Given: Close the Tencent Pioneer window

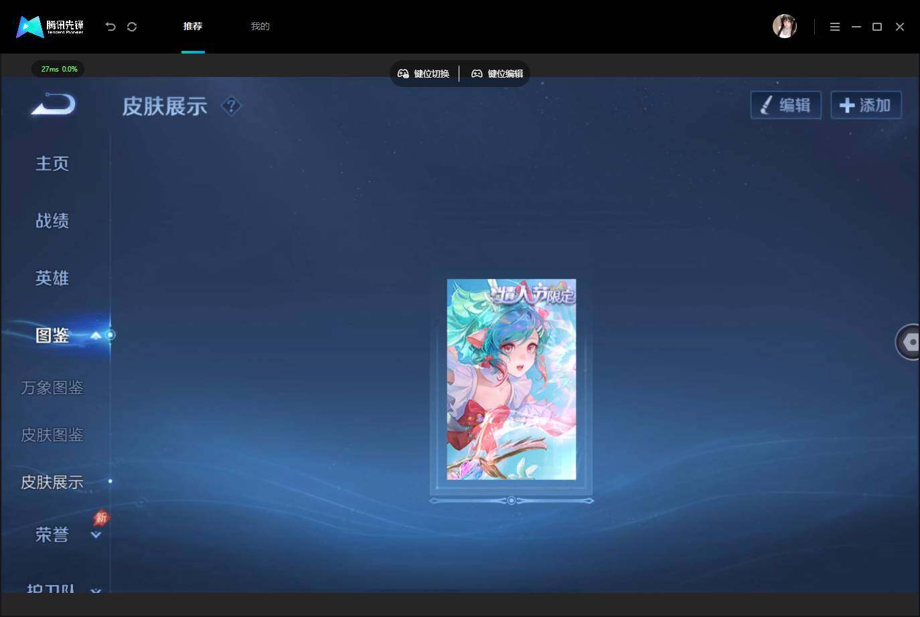Looking at the screenshot, I should [x=900, y=27].
